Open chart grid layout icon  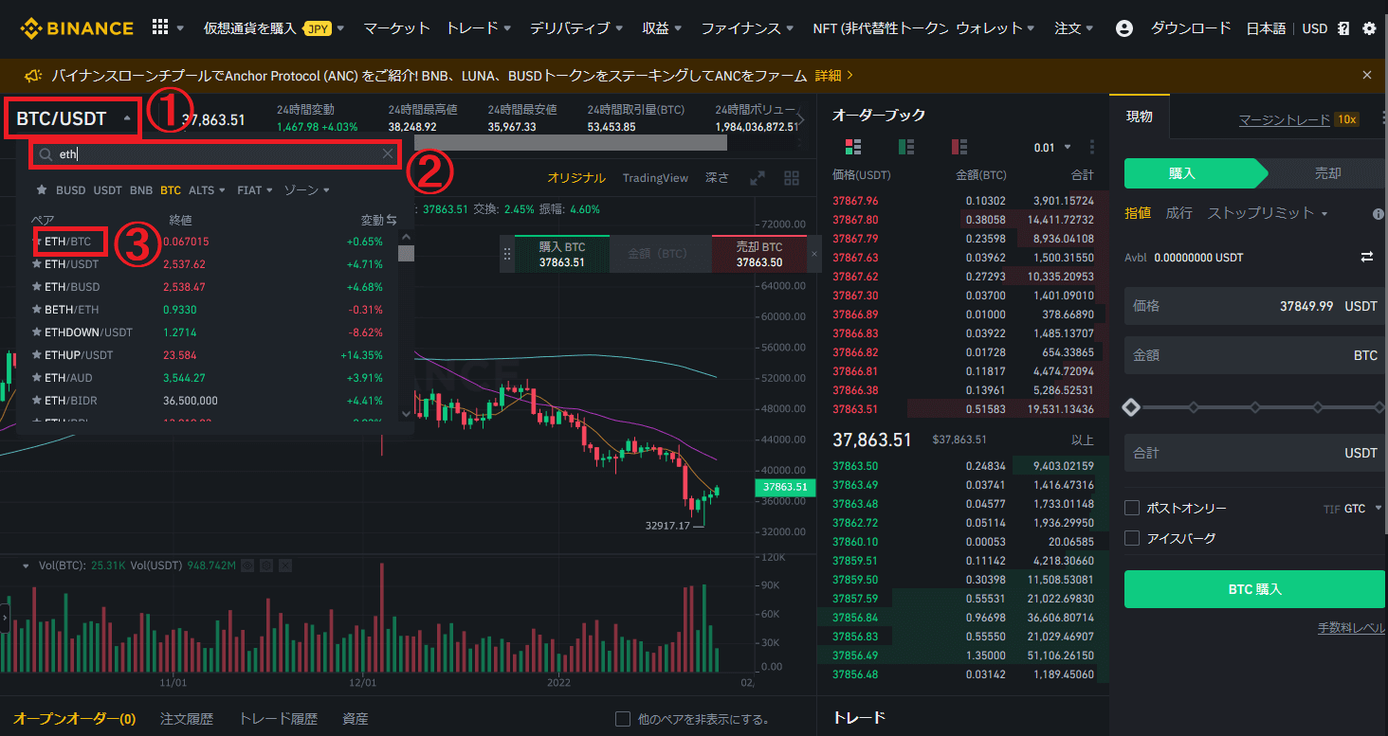pos(792,178)
